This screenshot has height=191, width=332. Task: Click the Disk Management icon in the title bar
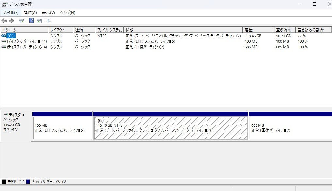[x=4, y=4]
